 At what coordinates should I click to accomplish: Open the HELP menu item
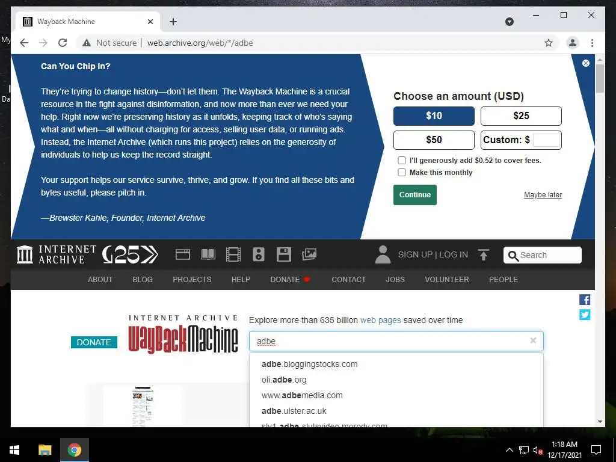click(241, 279)
